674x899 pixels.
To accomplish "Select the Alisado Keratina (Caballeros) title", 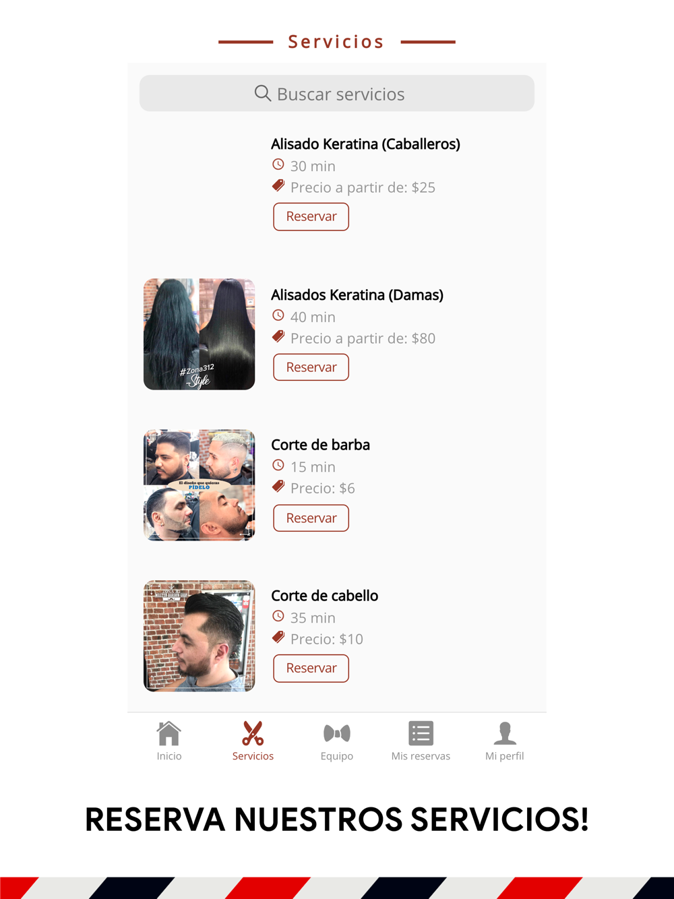I will [x=365, y=144].
